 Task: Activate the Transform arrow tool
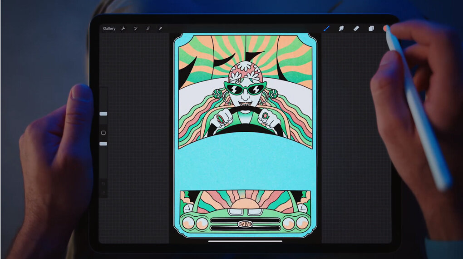160,29
